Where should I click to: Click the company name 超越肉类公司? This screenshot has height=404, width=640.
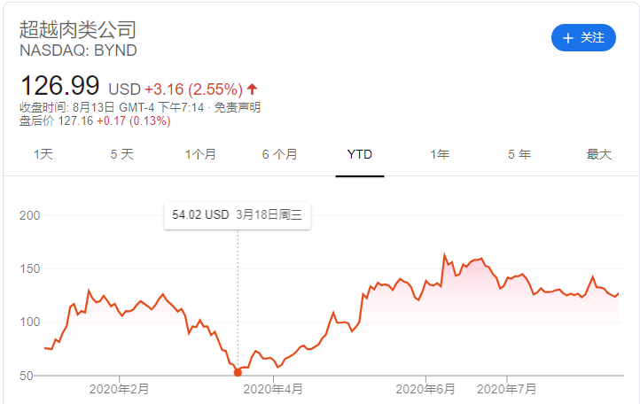click(x=78, y=28)
